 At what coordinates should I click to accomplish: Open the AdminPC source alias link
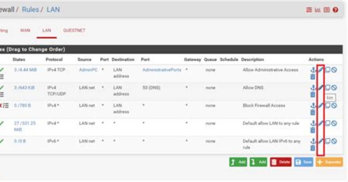point(88,70)
